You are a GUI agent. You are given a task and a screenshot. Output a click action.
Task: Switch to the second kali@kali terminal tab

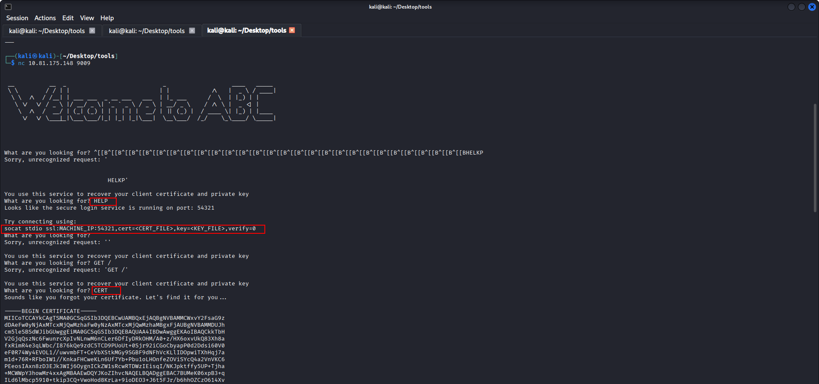146,31
